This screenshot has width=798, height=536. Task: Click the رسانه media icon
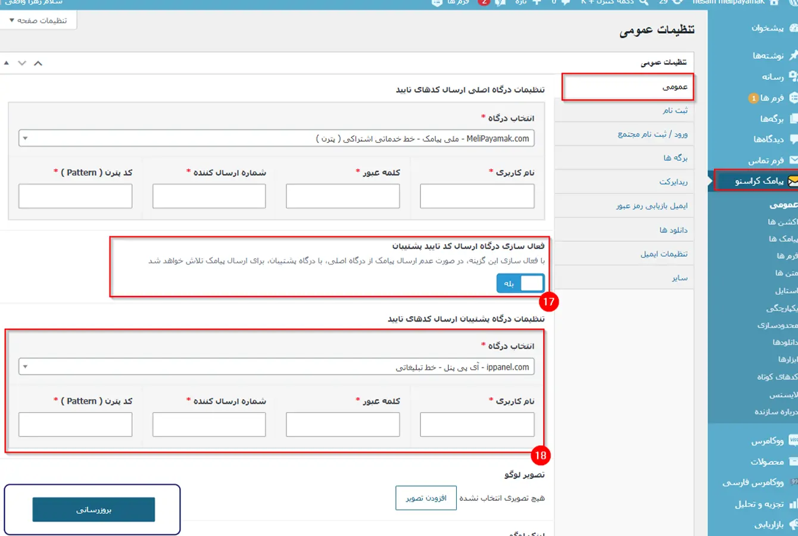793,76
